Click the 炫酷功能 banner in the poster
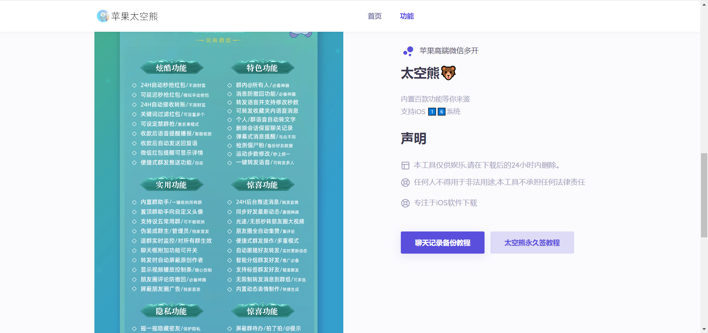The image size is (708, 333). [171, 68]
